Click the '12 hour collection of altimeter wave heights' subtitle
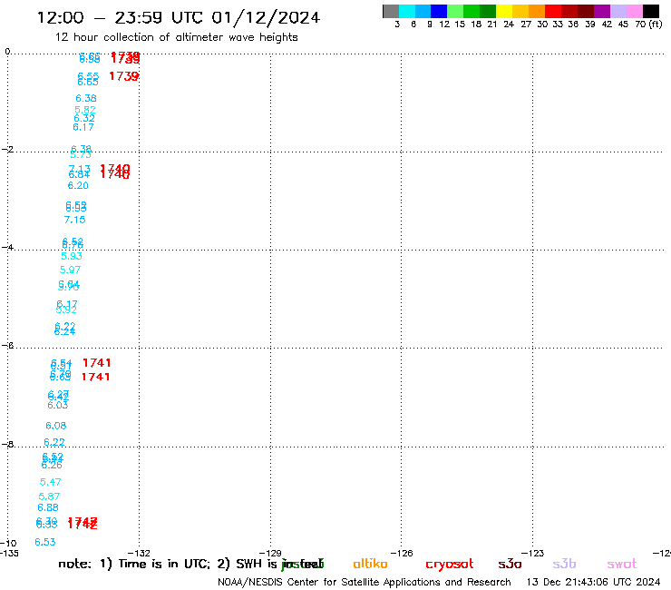This screenshot has width=671, height=590. tap(176, 37)
